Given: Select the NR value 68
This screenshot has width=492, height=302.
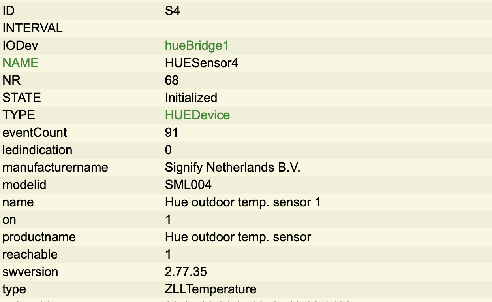Looking at the screenshot, I should pyautogui.click(x=172, y=81).
